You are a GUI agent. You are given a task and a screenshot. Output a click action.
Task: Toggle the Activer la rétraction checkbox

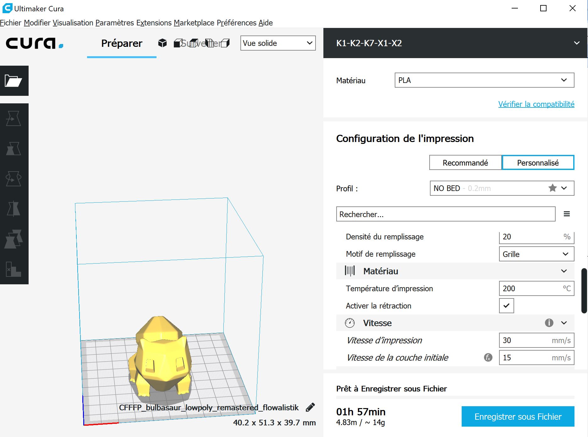click(x=506, y=305)
